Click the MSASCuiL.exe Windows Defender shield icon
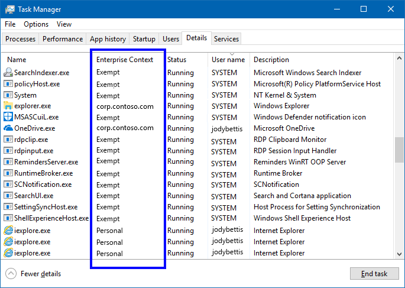The height and width of the screenshot is (288, 405). (x=8, y=117)
